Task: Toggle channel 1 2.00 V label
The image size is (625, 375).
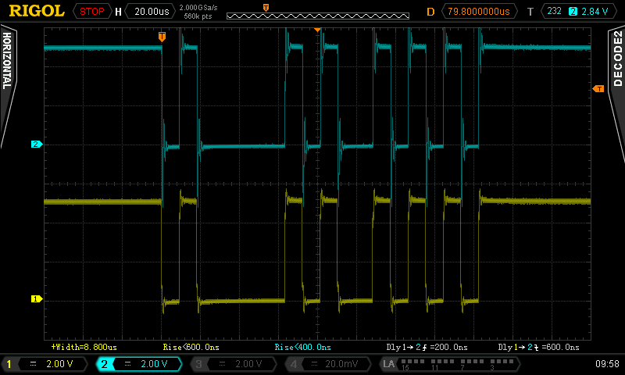Action: [45, 364]
